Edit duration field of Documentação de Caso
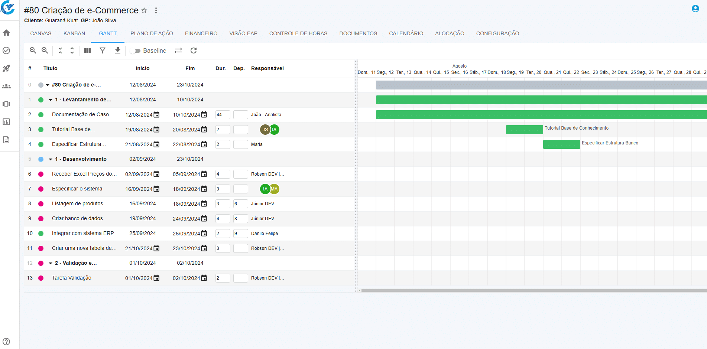This screenshot has height=349, width=707. tap(223, 115)
